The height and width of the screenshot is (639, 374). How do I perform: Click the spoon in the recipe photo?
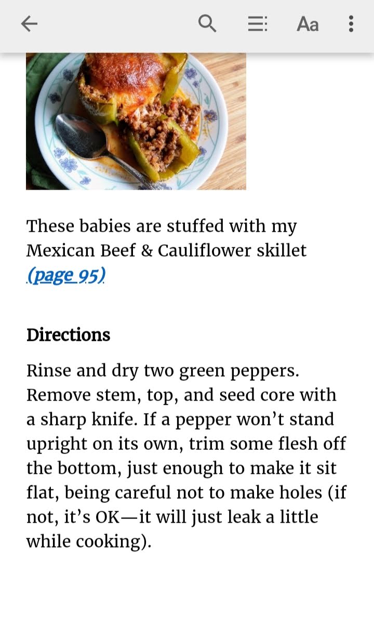click(88, 139)
